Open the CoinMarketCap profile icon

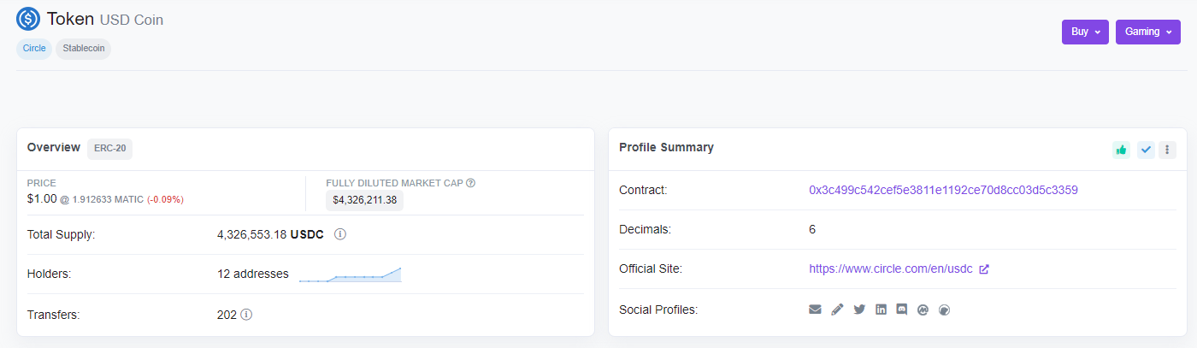point(923,310)
